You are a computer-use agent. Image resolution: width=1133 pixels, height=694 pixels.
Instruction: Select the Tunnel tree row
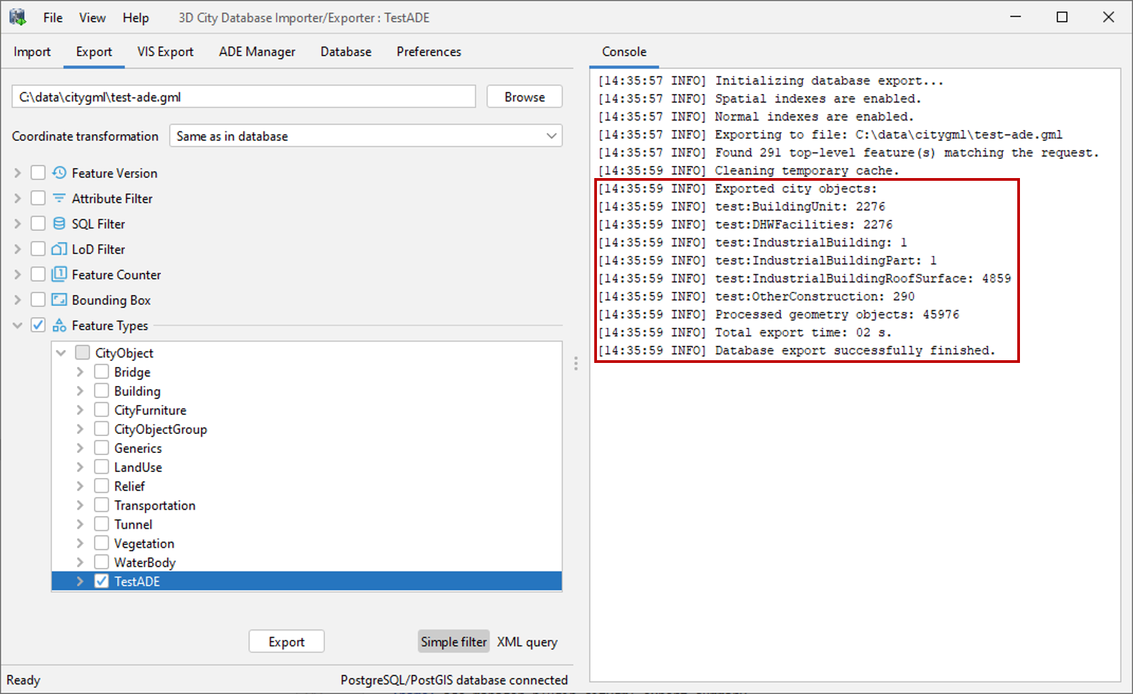[x=307, y=524]
